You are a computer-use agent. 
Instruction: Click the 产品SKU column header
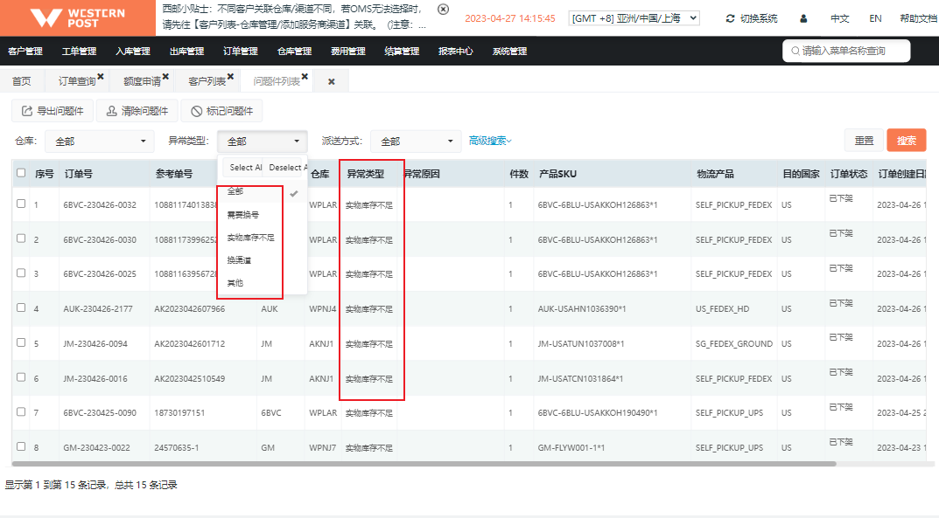(x=557, y=174)
